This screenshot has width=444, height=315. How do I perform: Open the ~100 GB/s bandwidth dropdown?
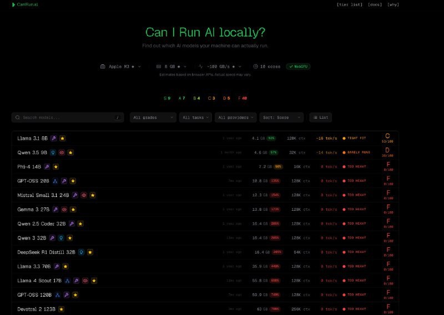[220, 67]
